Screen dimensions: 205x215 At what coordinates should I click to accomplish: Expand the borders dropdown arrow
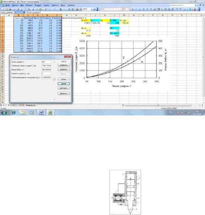[187, 9]
